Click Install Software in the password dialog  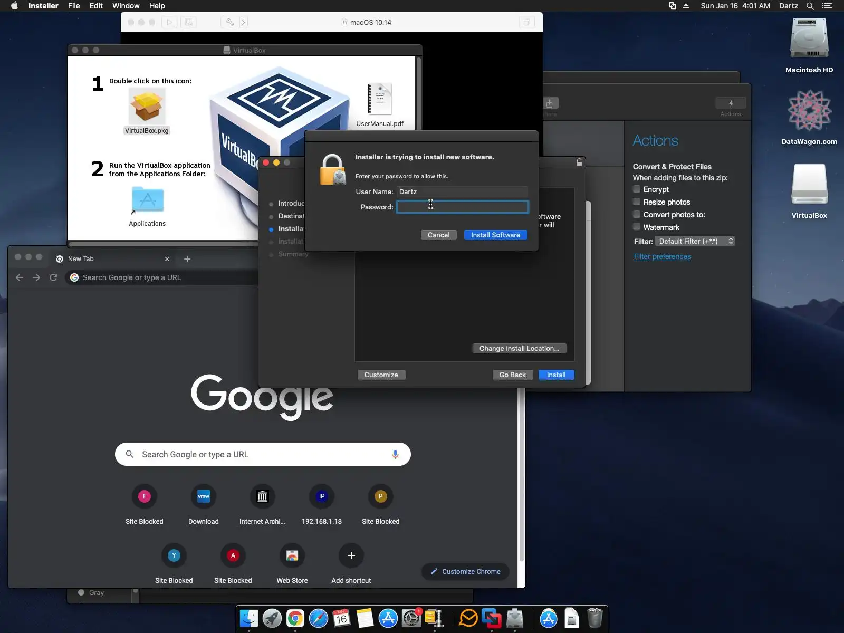point(495,235)
